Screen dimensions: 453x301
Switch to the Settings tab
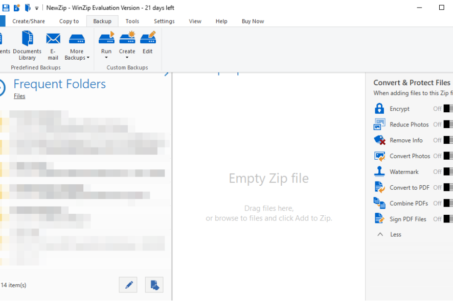[164, 21]
